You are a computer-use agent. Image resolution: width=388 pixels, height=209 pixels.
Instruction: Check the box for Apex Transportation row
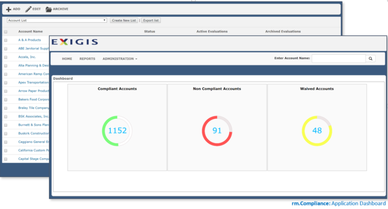(6, 83)
